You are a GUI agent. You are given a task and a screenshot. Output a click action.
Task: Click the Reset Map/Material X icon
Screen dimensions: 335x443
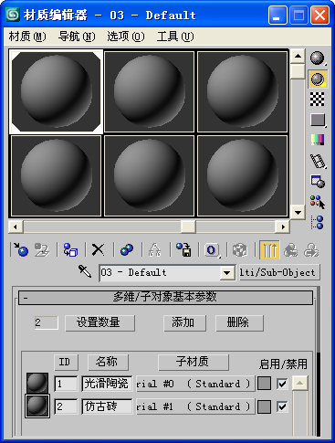point(98,250)
